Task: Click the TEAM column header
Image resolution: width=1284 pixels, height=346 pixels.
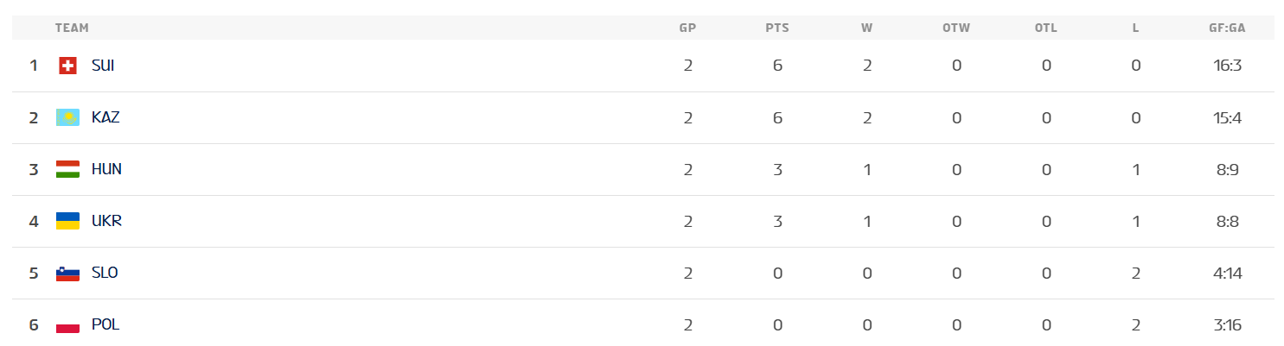Action: (72, 28)
